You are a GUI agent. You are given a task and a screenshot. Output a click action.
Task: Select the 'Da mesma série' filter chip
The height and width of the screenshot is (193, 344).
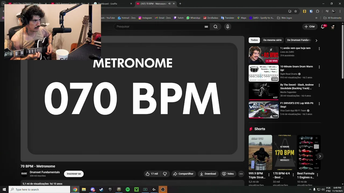click(x=273, y=40)
